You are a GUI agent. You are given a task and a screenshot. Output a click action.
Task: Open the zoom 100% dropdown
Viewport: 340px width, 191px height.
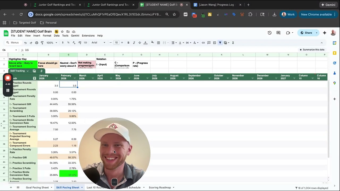52,43
